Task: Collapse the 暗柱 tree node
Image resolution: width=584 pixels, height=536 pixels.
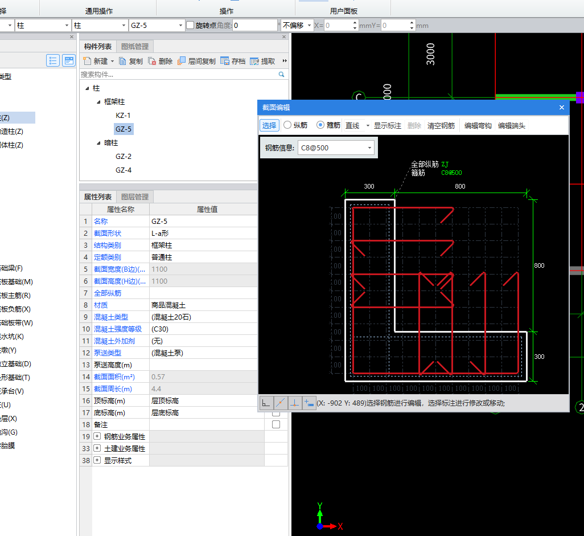Action: coord(98,143)
